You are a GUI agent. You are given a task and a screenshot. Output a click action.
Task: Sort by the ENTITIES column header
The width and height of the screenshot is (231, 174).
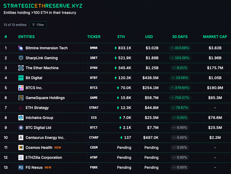[x=26, y=37]
